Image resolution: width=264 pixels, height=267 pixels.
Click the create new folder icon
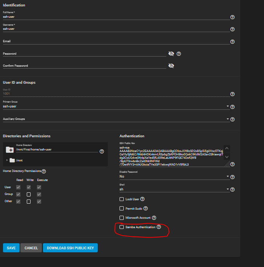pos(10,150)
